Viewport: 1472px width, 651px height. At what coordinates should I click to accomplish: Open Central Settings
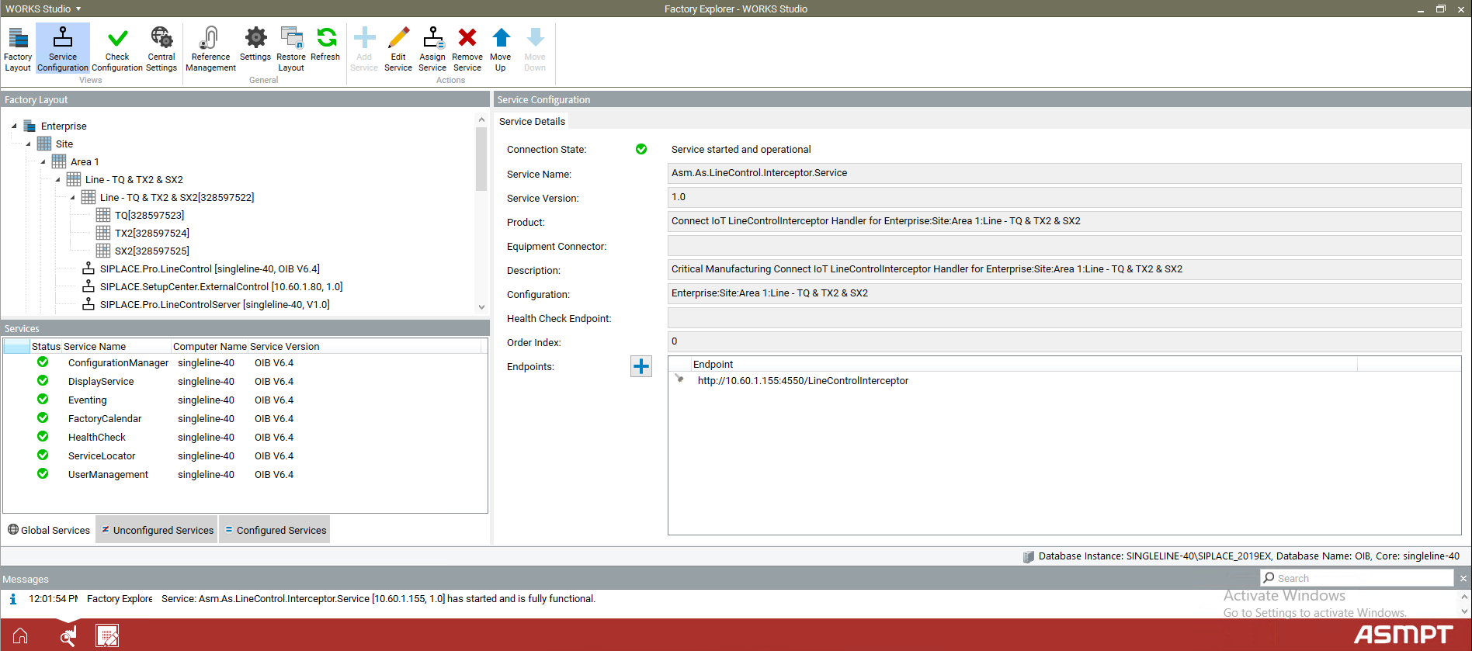pyautogui.click(x=161, y=48)
